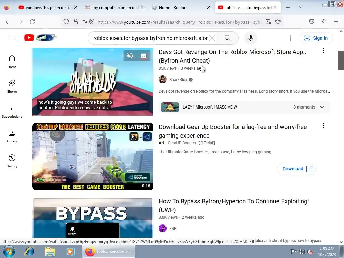Open the SharkBlox channel link
This screenshot has width=344, height=258.
(x=178, y=79)
